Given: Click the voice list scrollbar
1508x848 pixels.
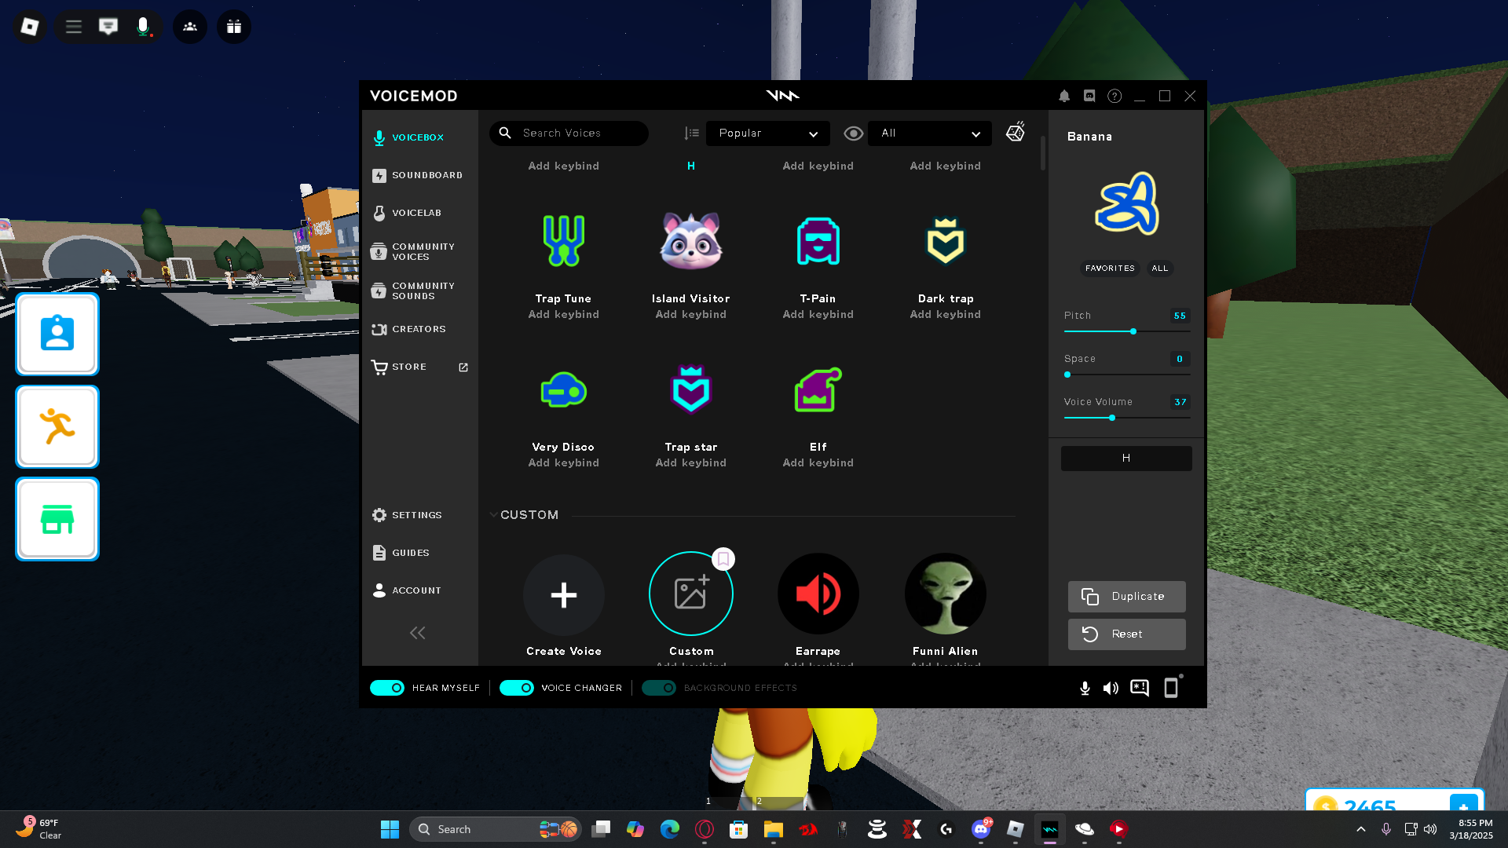Looking at the screenshot, I should 1043,154.
